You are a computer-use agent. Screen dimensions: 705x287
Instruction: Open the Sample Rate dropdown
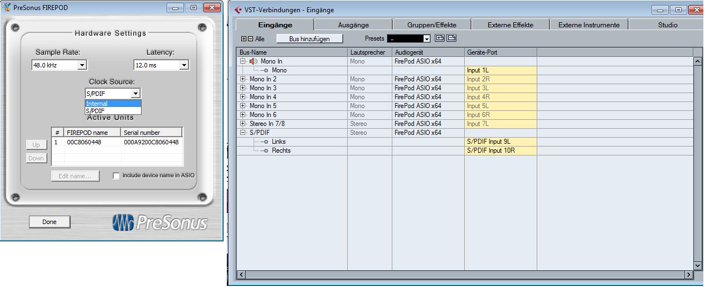(x=81, y=65)
